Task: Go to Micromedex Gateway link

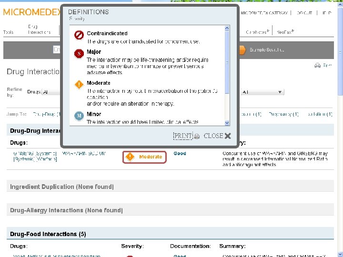Action: tap(264, 13)
